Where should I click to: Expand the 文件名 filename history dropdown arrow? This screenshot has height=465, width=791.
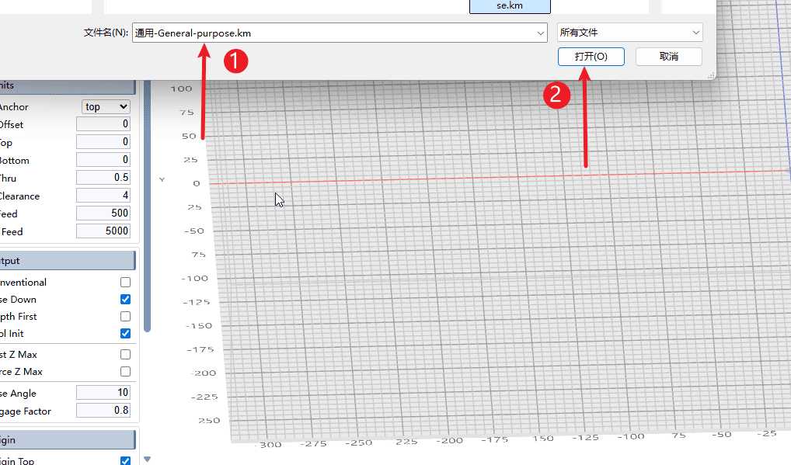pos(541,33)
